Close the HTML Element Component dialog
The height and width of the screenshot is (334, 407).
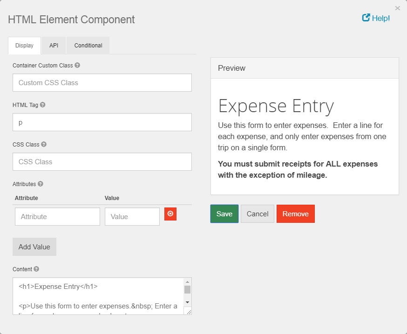[x=398, y=8]
